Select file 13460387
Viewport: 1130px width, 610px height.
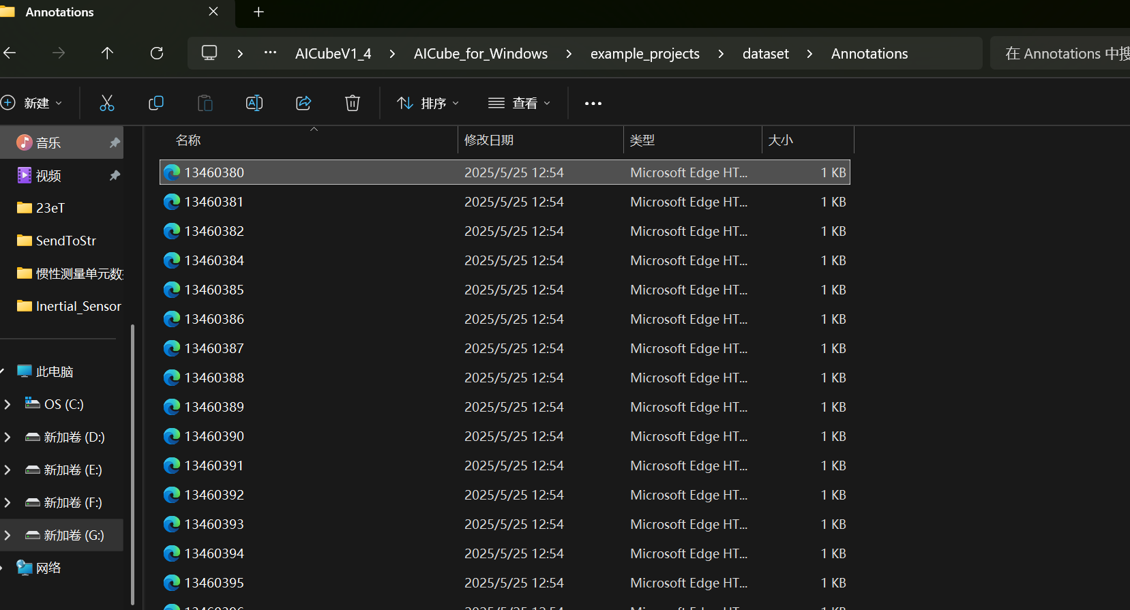coord(505,348)
